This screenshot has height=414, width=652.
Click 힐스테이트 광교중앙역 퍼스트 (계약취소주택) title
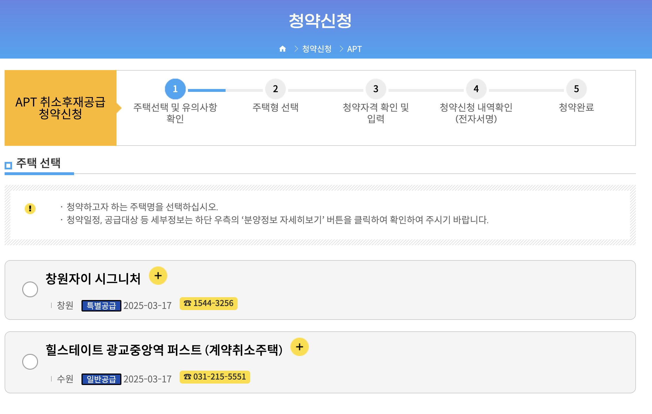click(164, 350)
